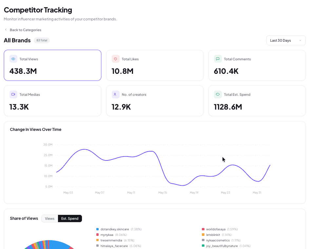This screenshot has height=249, width=309.
Task: Click the Total Est. Spend card icon
Action: [x=218, y=94]
